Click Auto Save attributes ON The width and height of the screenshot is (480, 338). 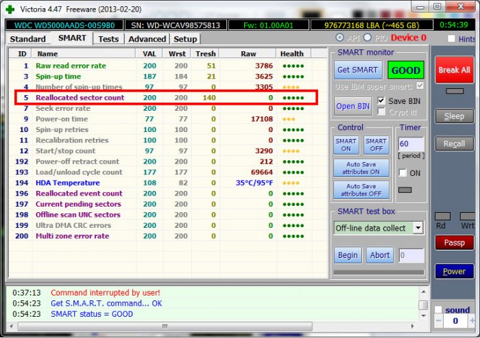click(x=361, y=168)
